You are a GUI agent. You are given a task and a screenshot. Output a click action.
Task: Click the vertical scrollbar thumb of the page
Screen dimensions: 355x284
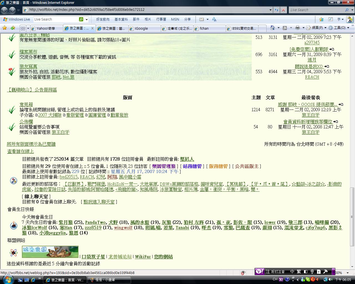352,216
